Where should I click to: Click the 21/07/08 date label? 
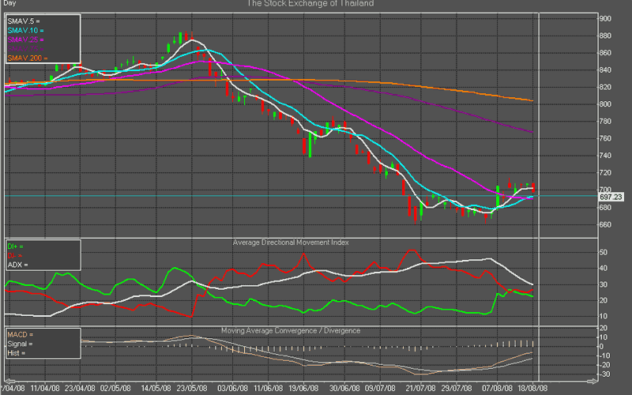pos(420,389)
